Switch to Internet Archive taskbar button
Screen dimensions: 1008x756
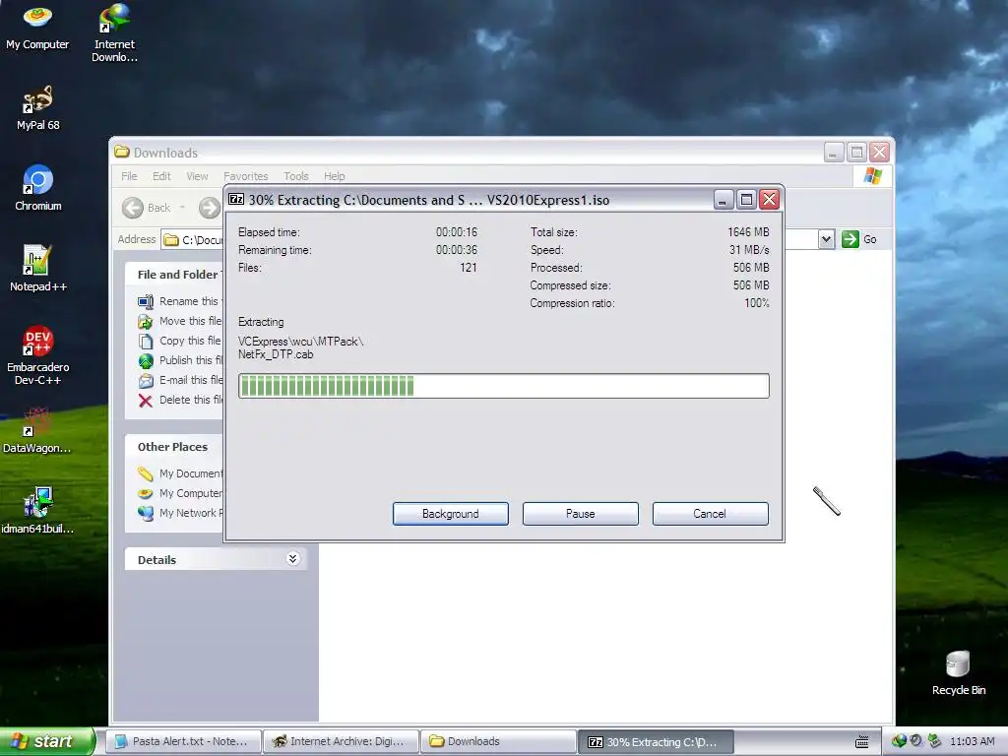point(341,741)
